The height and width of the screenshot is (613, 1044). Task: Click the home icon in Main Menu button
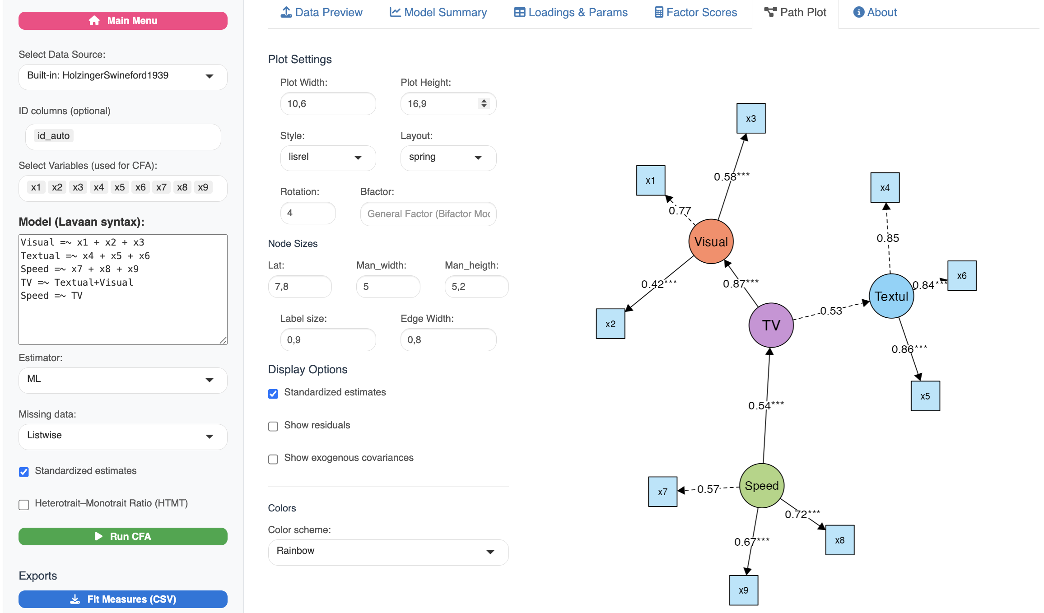pos(94,21)
